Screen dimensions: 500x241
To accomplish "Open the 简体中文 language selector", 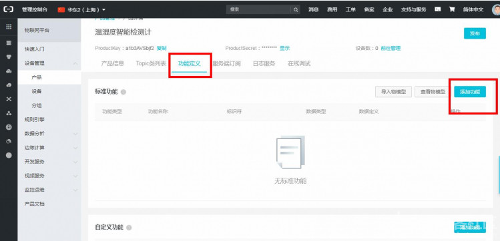I will 473,10.
